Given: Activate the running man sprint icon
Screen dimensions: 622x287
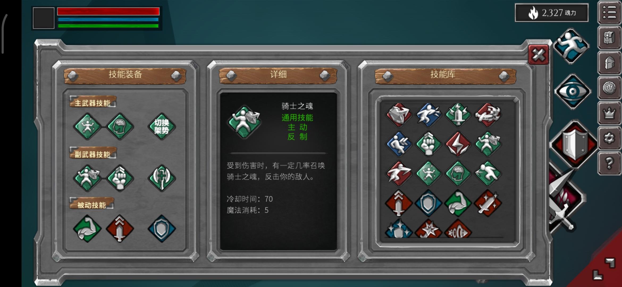Looking at the screenshot, I should (571, 46).
